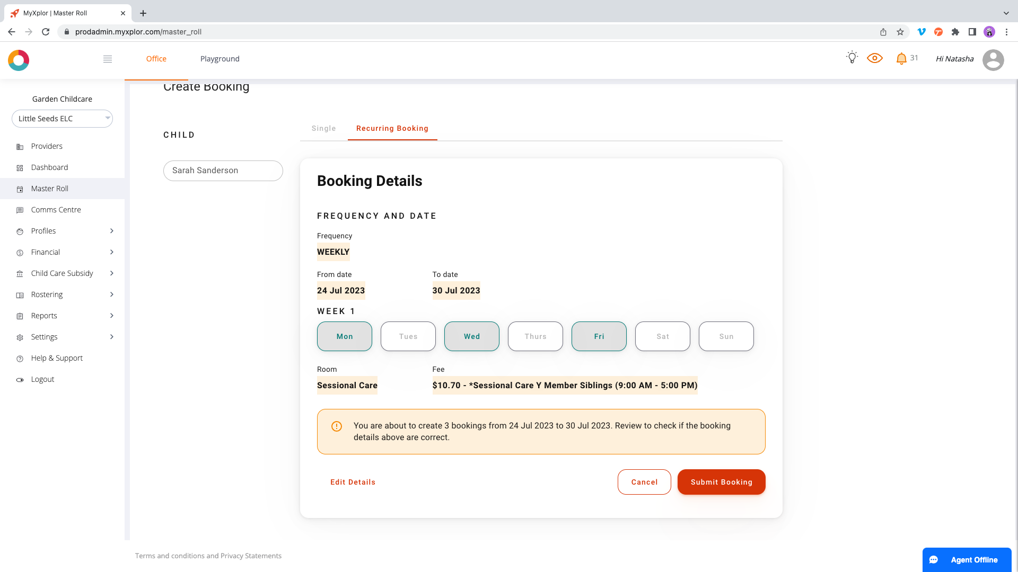Image resolution: width=1018 pixels, height=572 pixels.
Task: Open Comms Centre in sidebar
Action: (56, 210)
